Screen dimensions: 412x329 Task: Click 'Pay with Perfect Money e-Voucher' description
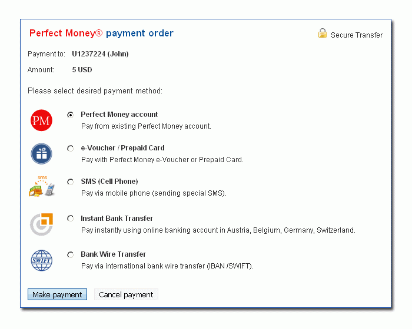(x=162, y=160)
